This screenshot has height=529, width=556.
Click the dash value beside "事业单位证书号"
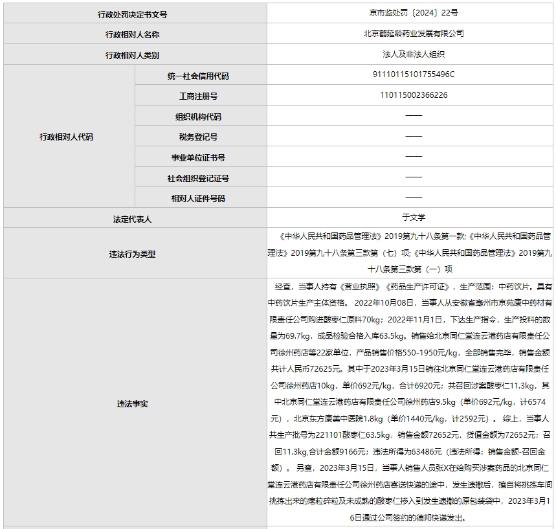coord(414,156)
